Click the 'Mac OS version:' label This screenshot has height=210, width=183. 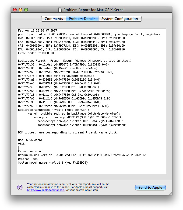[x=30, y=140]
